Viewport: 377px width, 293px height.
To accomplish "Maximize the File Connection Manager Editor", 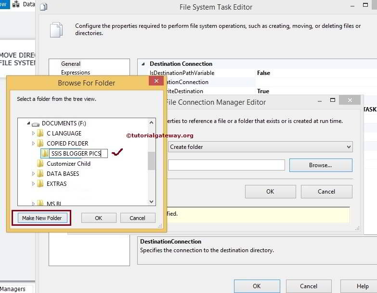I will tap(333, 100).
